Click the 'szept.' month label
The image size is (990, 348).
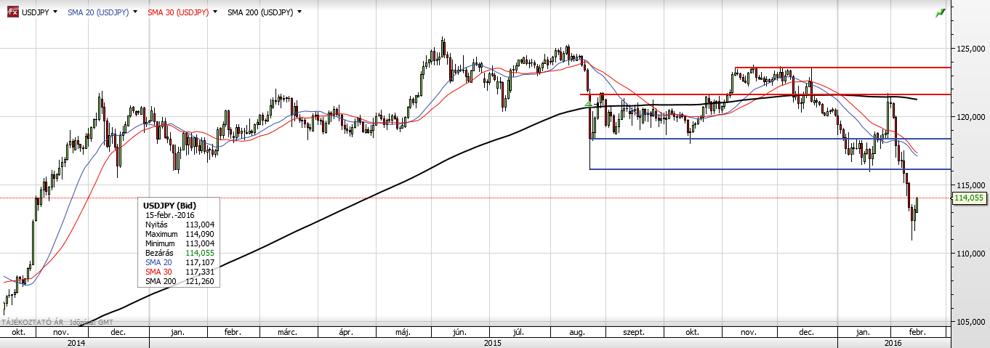[x=635, y=332]
